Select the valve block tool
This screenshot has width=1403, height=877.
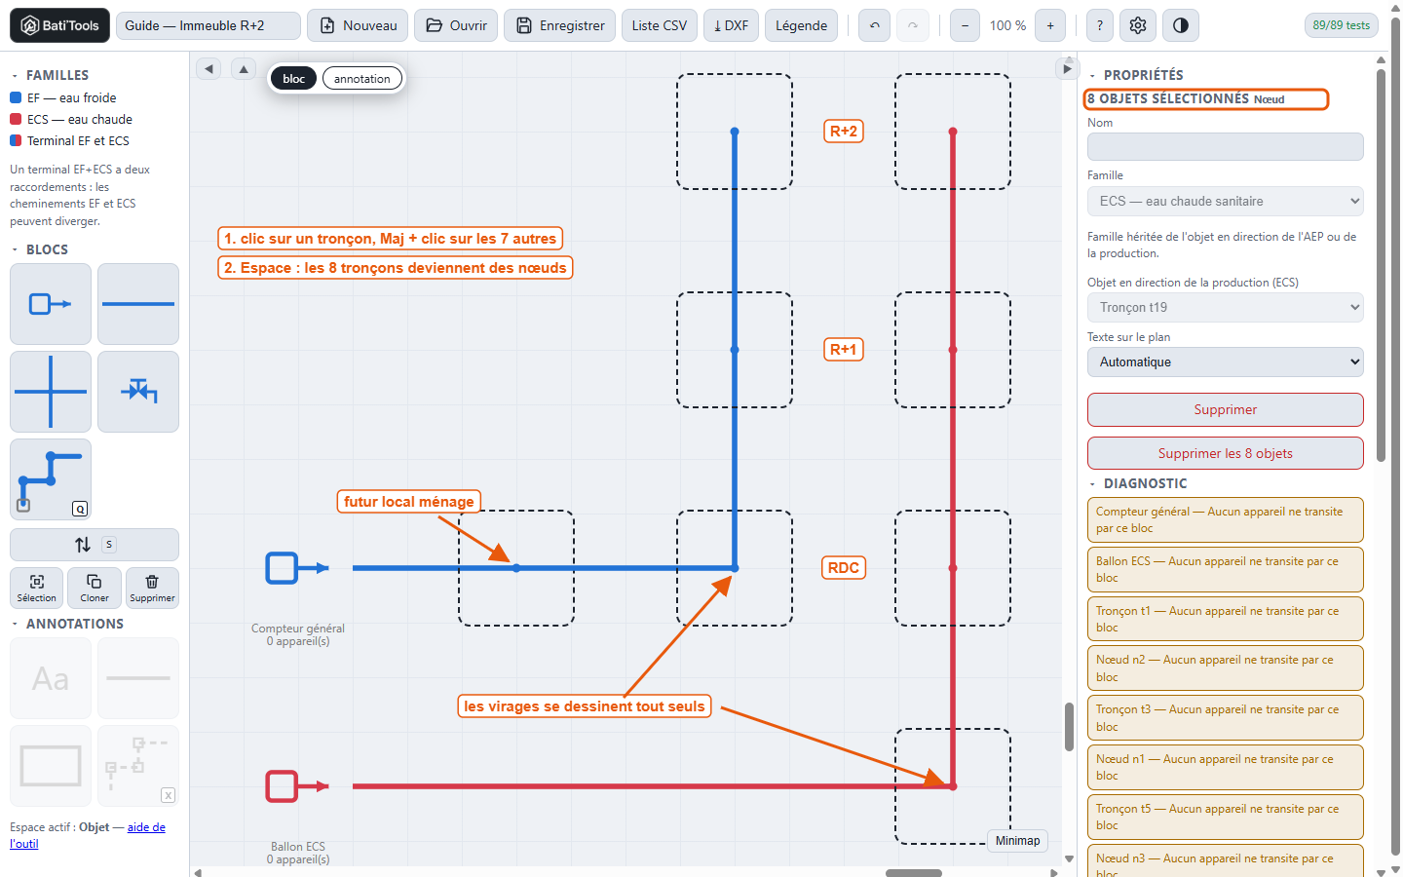tap(138, 392)
